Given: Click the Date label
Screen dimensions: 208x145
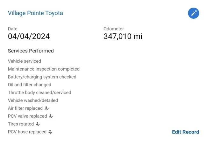Looking at the screenshot, I should (x=12, y=29).
